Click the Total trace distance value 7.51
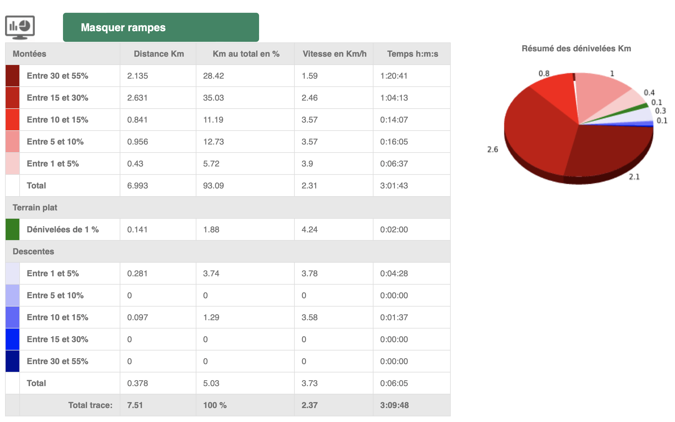675x422 pixels. pos(135,405)
